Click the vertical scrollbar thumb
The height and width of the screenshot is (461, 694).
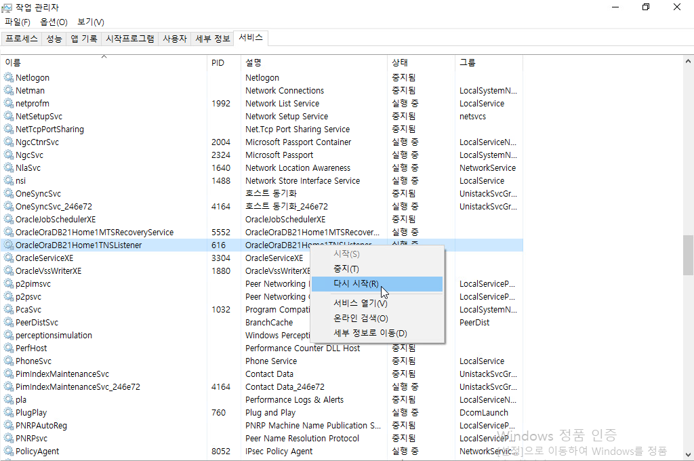click(688, 255)
